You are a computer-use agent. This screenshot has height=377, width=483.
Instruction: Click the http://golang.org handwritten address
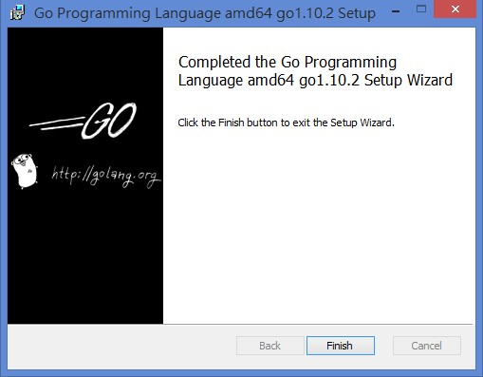(106, 176)
